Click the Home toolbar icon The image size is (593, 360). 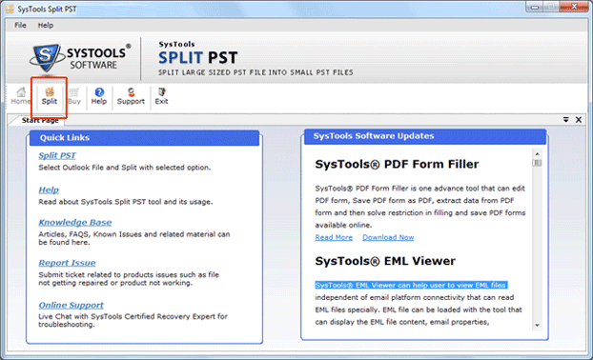pos(21,96)
